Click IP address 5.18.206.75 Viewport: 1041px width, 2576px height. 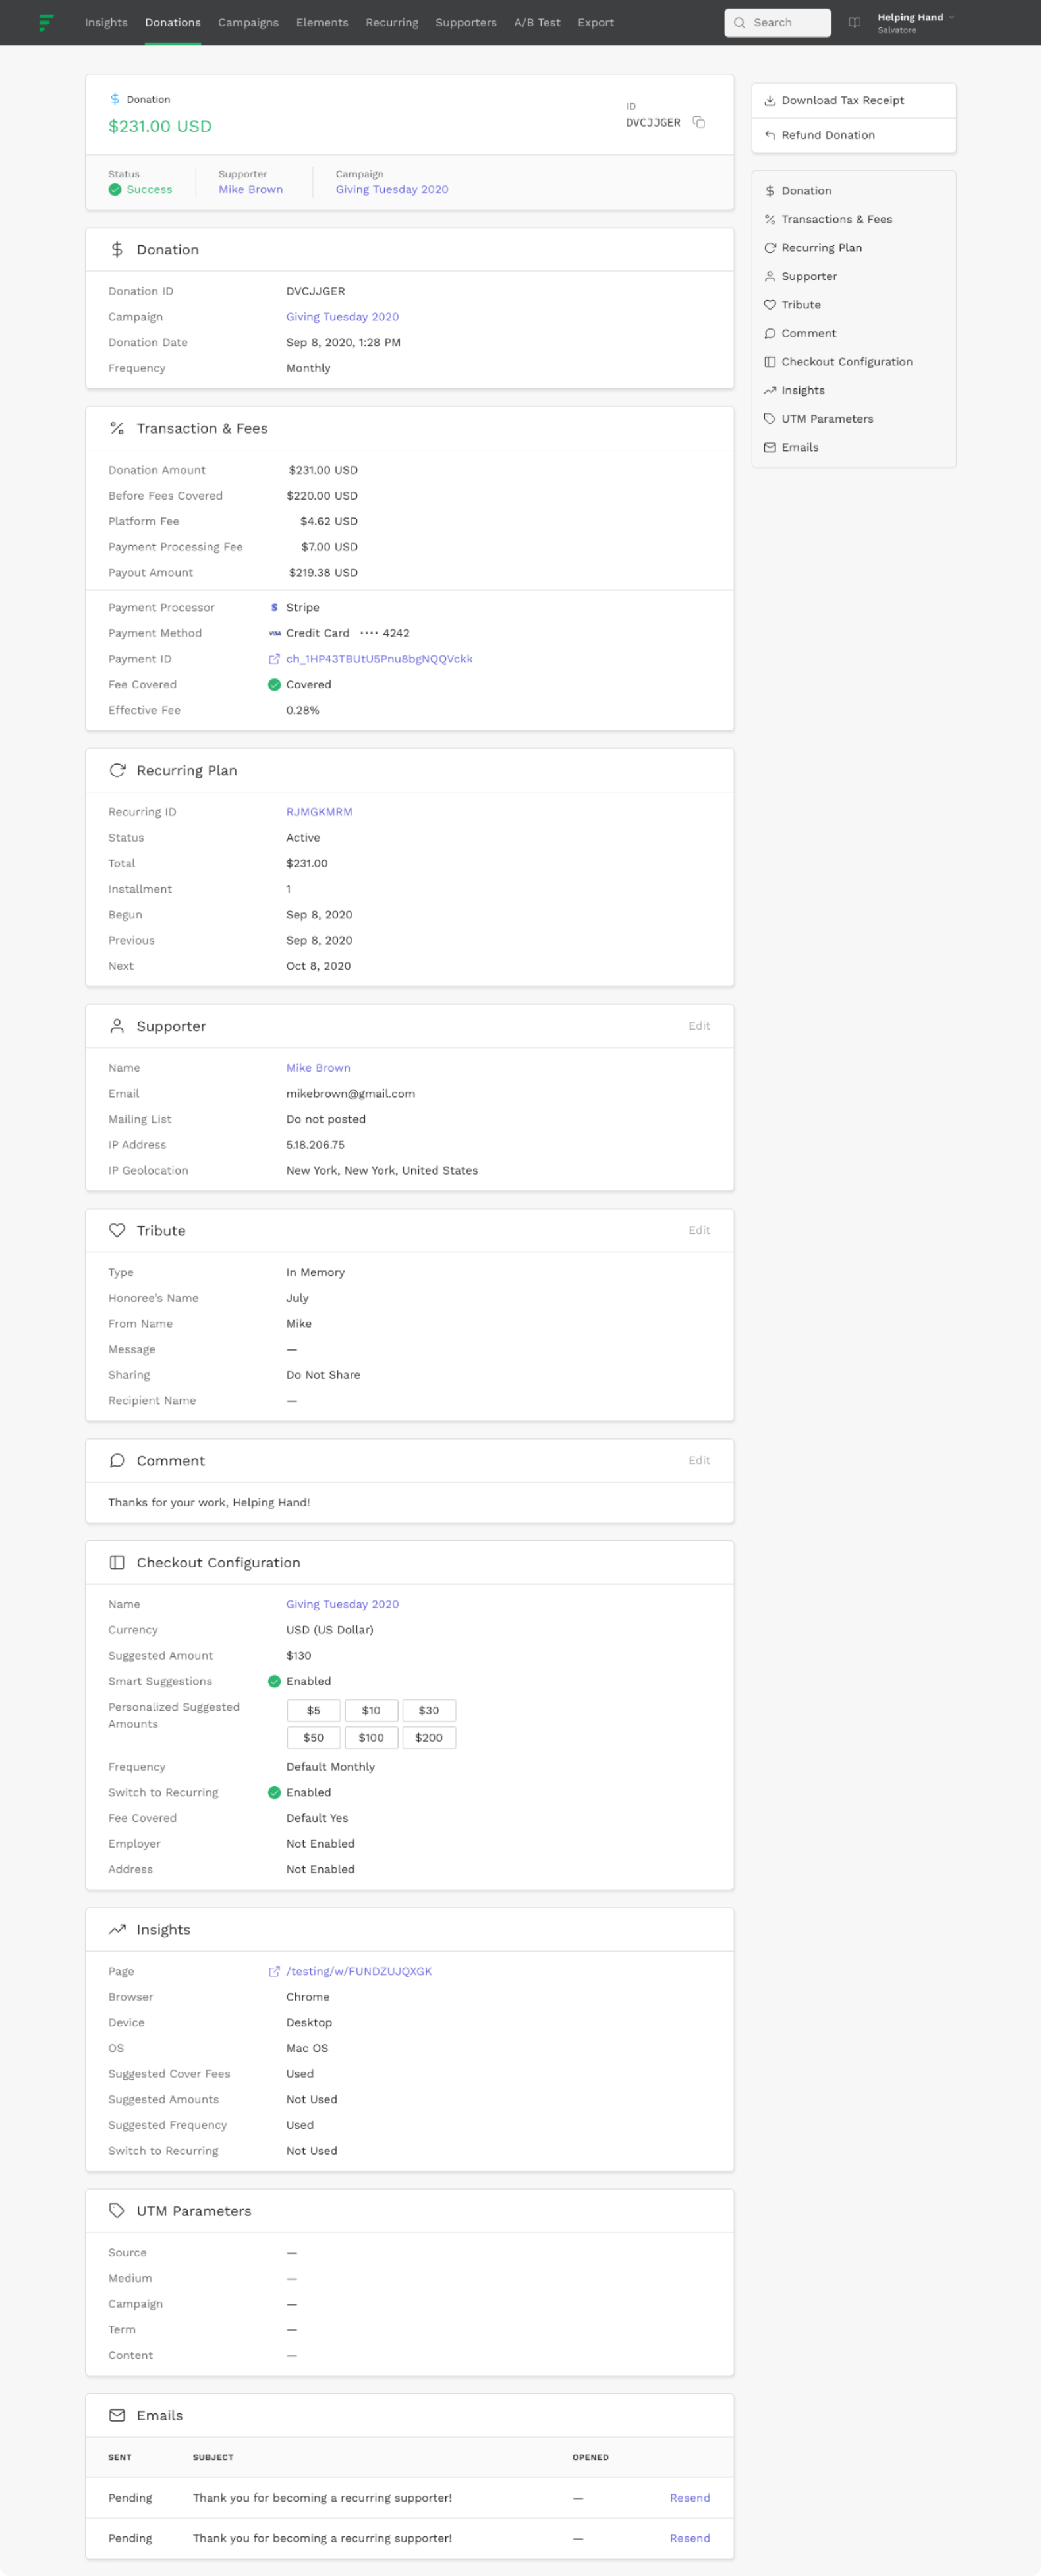(x=315, y=1145)
